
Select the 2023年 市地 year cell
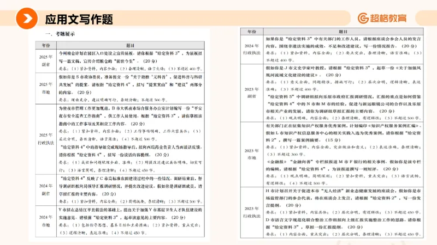(x=252, y=154)
